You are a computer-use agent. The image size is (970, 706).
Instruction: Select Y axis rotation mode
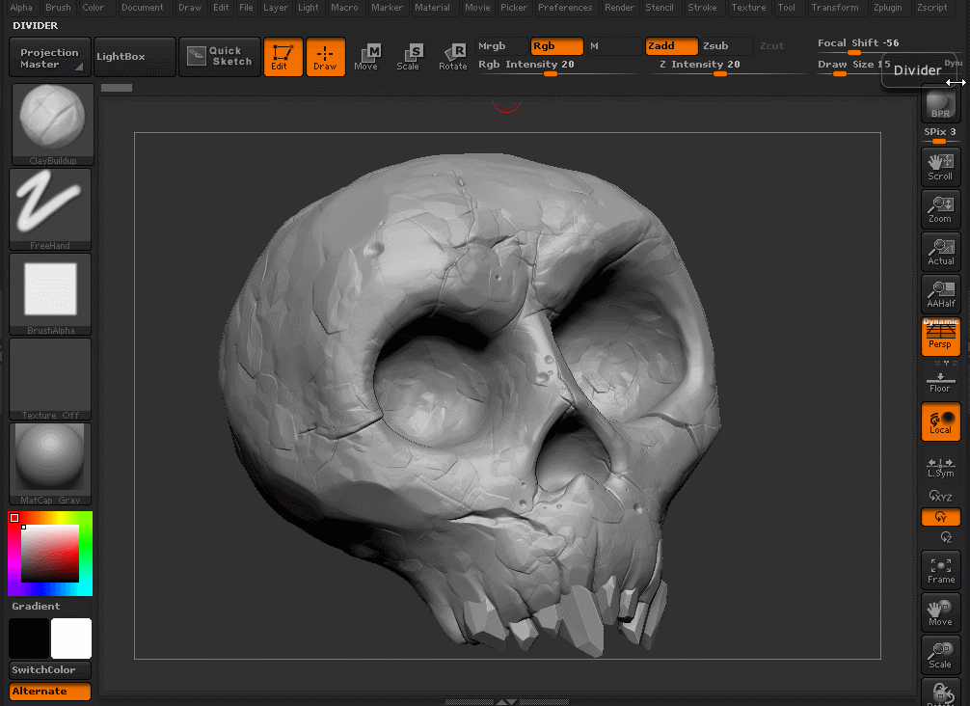(x=940, y=517)
